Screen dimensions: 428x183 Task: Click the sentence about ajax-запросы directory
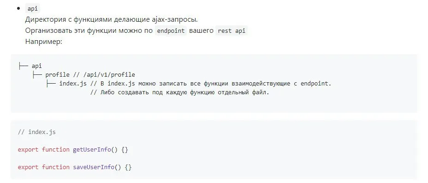(111, 20)
